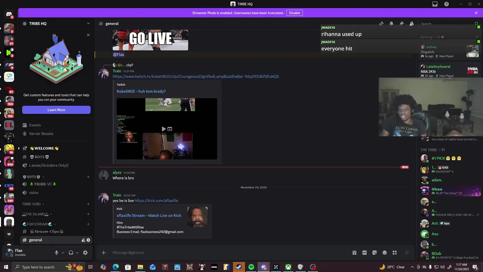
Task: Open the emoji picker icon
Action: 385,252
